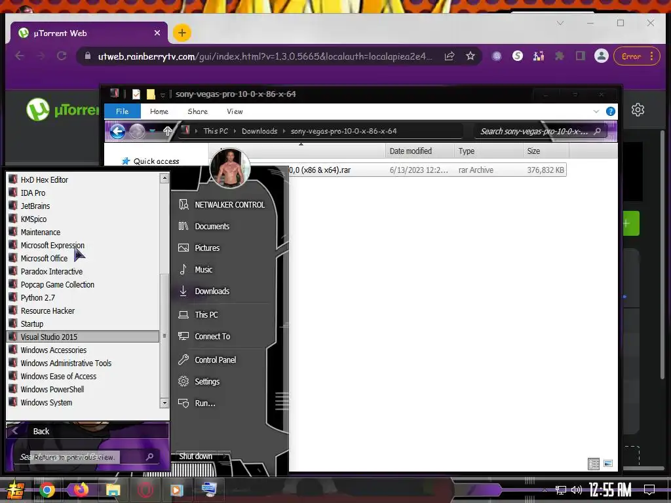Click Explorer Up one level arrow
Image resolution: width=671 pixels, height=503 pixels.
tap(168, 131)
